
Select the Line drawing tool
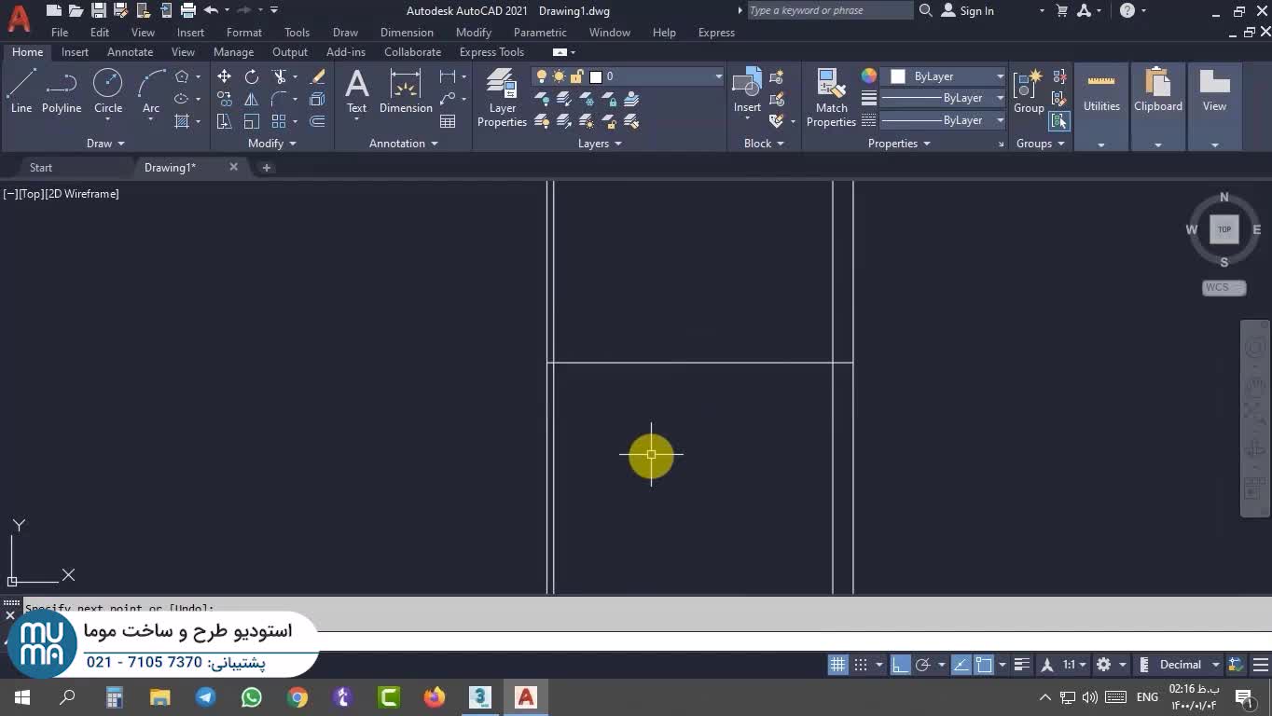[21, 91]
